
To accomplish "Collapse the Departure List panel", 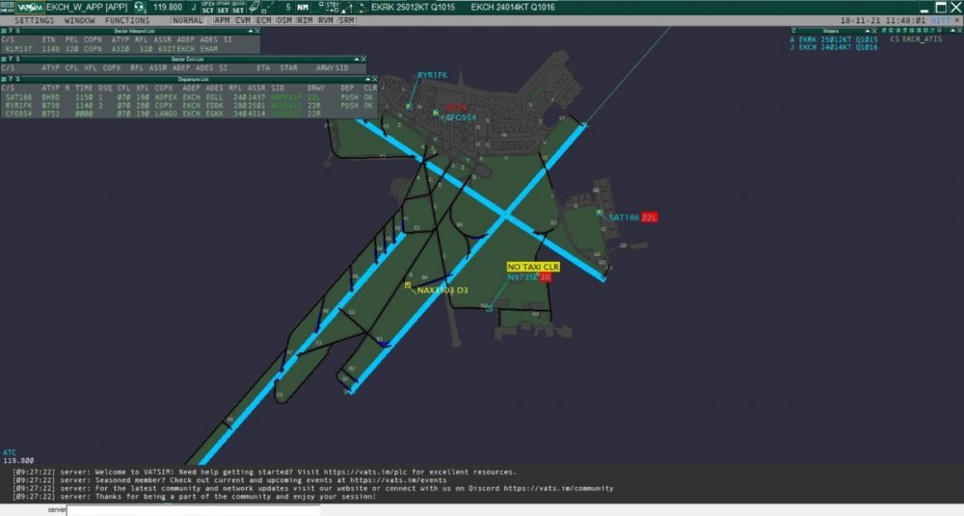I will tap(367, 79).
